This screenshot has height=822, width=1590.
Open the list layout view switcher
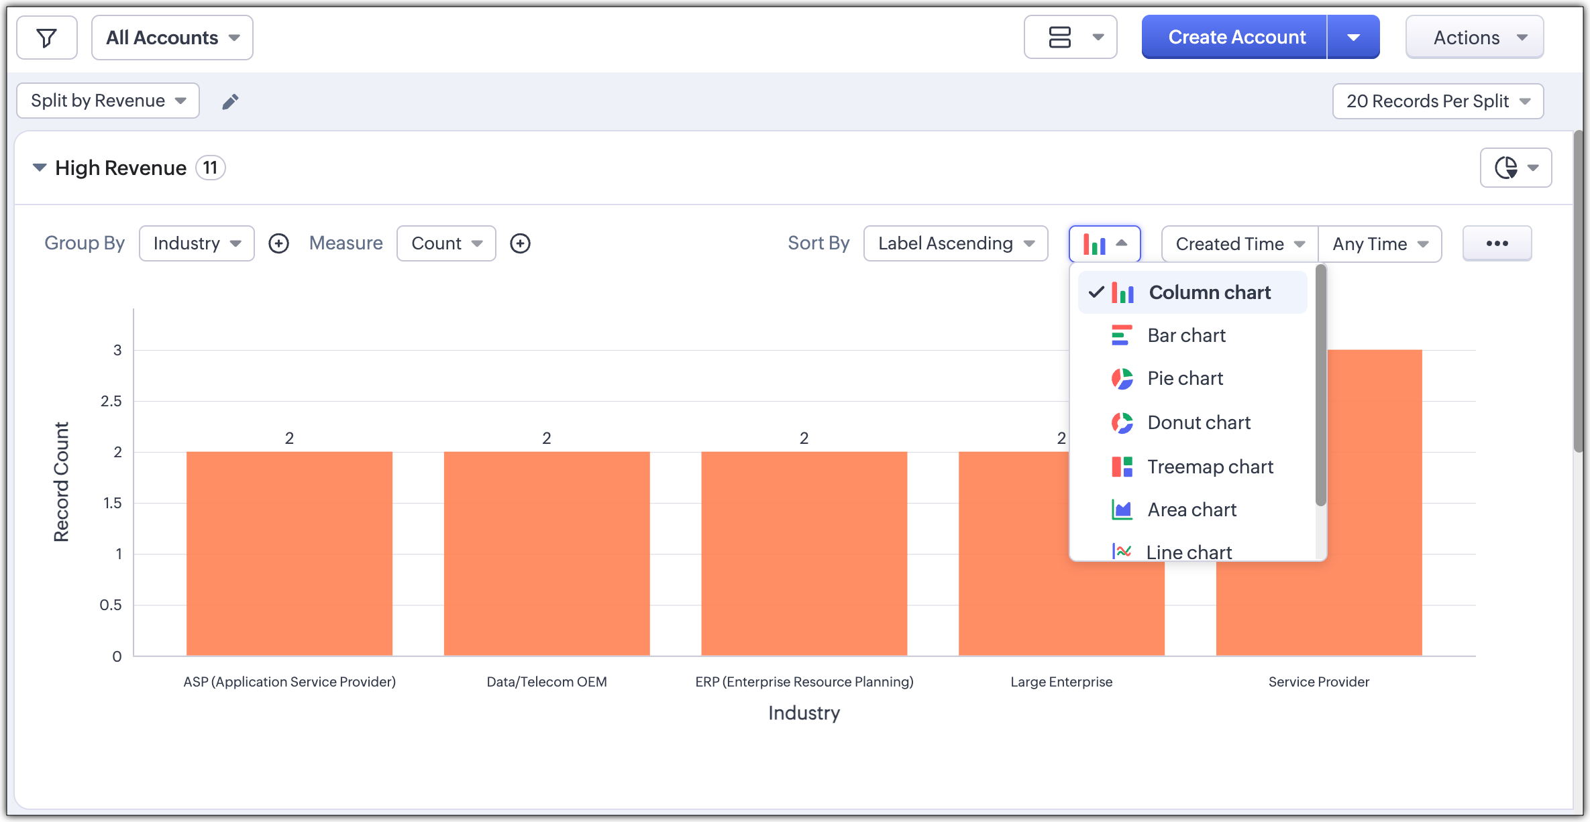1070,38
